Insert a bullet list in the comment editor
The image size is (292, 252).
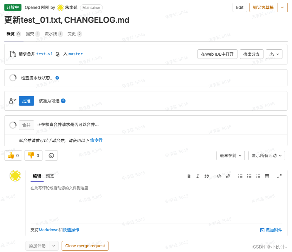click(x=240, y=176)
